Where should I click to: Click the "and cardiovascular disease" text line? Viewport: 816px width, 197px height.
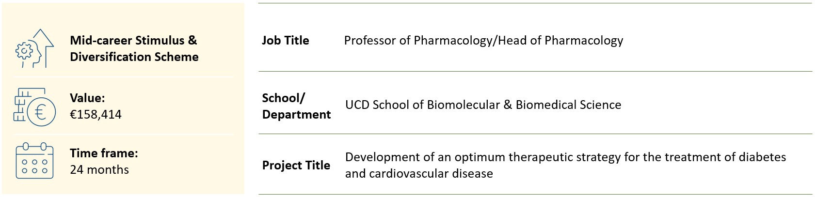tap(419, 173)
